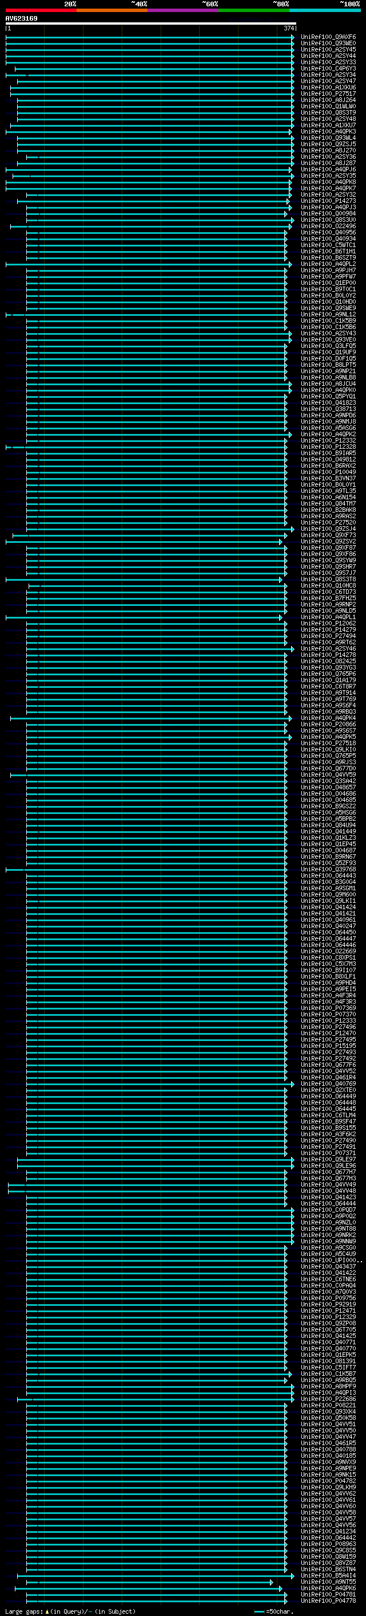Click the UniRef100_Q461R5 label
The width and height of the screenshot is (366, 1616).
tap(328, 1443)
